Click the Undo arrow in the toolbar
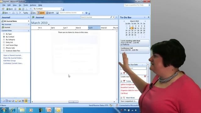 [x=30, y=9]
